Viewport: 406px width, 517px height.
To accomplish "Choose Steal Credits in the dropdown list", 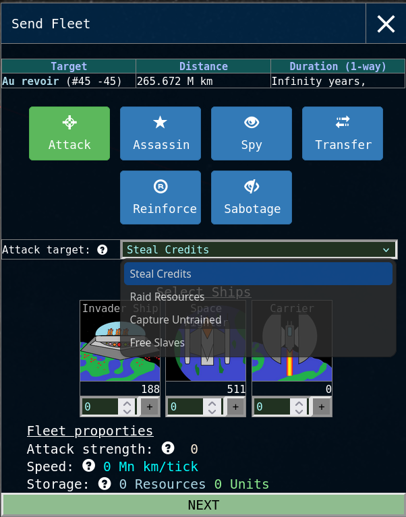I will [258, 274].
